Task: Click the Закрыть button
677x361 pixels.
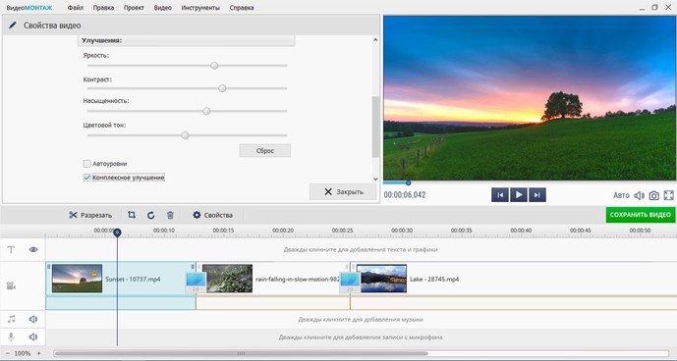Action: click(x=343, y=192)
